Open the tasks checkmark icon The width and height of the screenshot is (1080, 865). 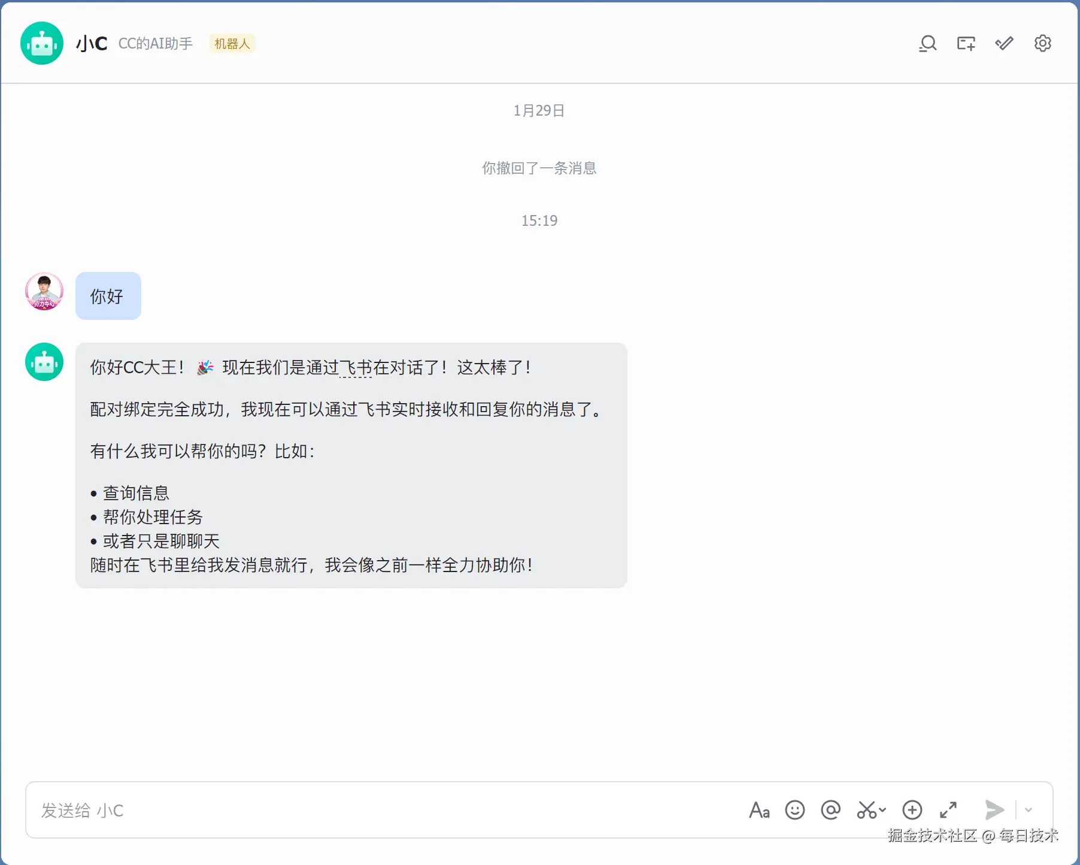(1004, 43)
